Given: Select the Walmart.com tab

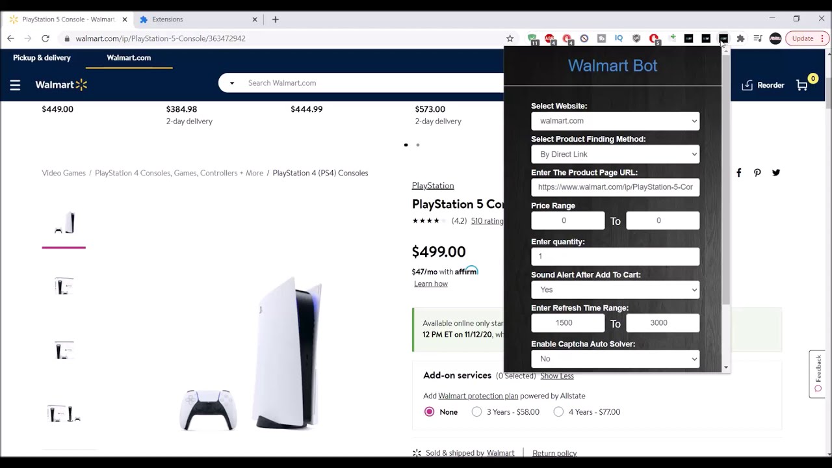Looking at the screenshot, I should (129, 58).
